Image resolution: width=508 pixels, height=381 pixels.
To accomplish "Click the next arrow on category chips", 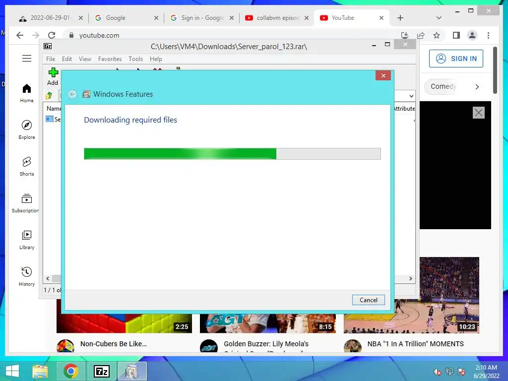I will (x=477, y=86).
